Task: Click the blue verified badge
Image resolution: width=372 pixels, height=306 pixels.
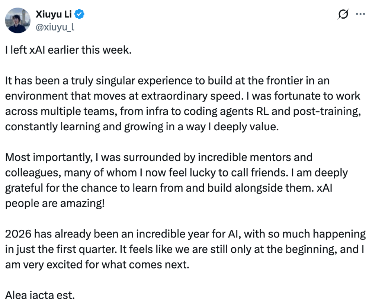Action: point(79,14)
